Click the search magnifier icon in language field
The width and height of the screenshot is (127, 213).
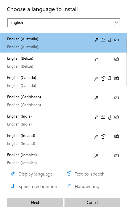116,22
